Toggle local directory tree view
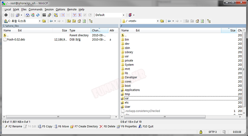The height and width of the screenshot is (136, 248). [x=91, y=21]
